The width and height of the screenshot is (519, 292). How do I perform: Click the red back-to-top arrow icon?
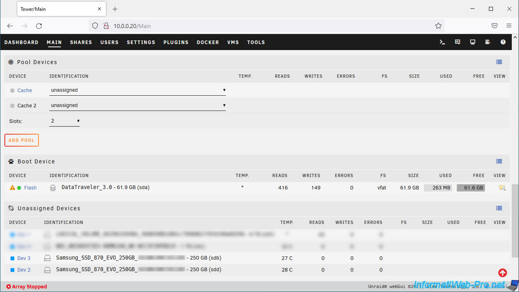pyautogui.click(x=502, y=273)
